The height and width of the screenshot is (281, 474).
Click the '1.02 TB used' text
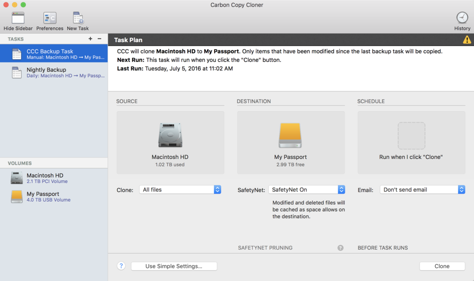coord(170,165)
